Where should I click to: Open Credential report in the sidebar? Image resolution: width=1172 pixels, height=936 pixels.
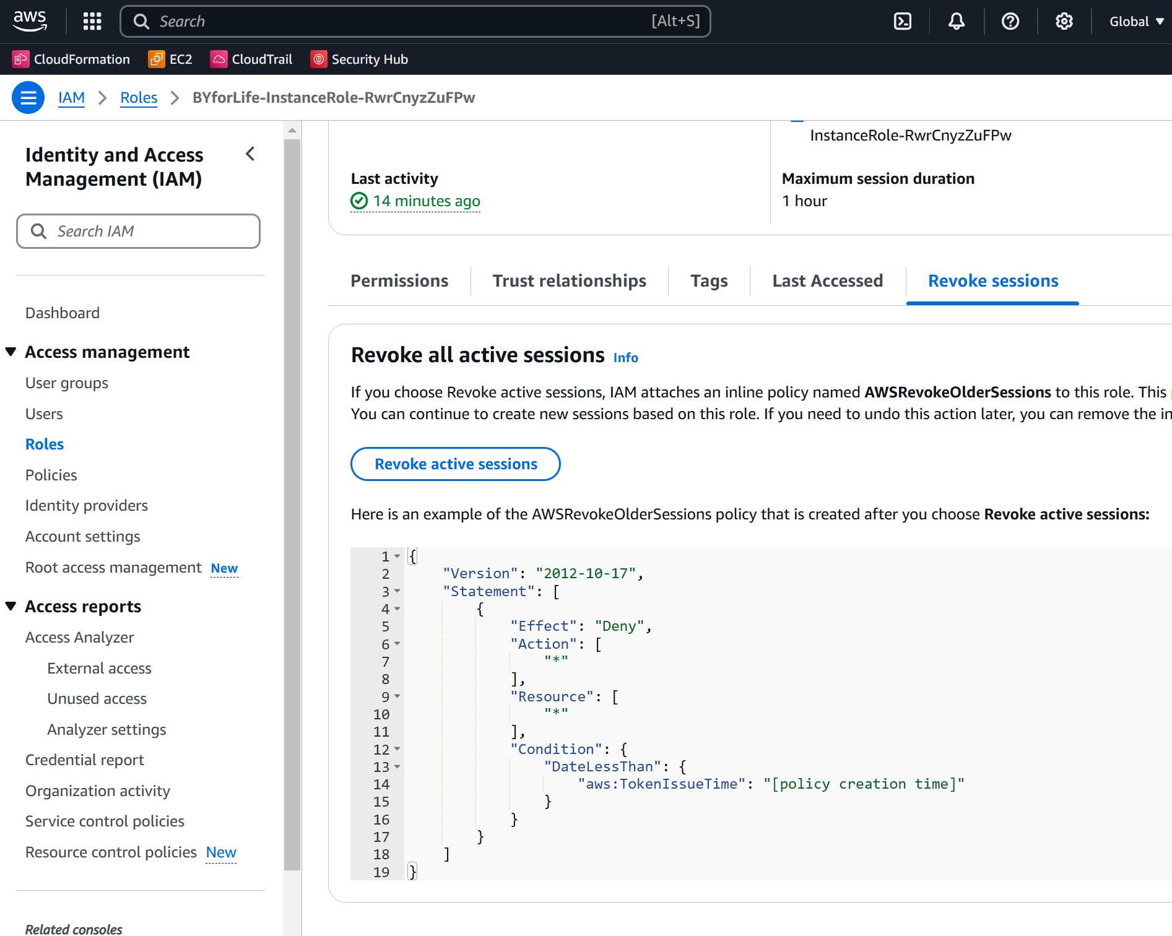[85, 760]
